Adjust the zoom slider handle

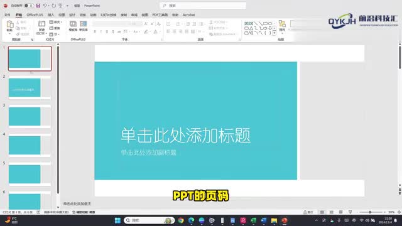(370, 212)
